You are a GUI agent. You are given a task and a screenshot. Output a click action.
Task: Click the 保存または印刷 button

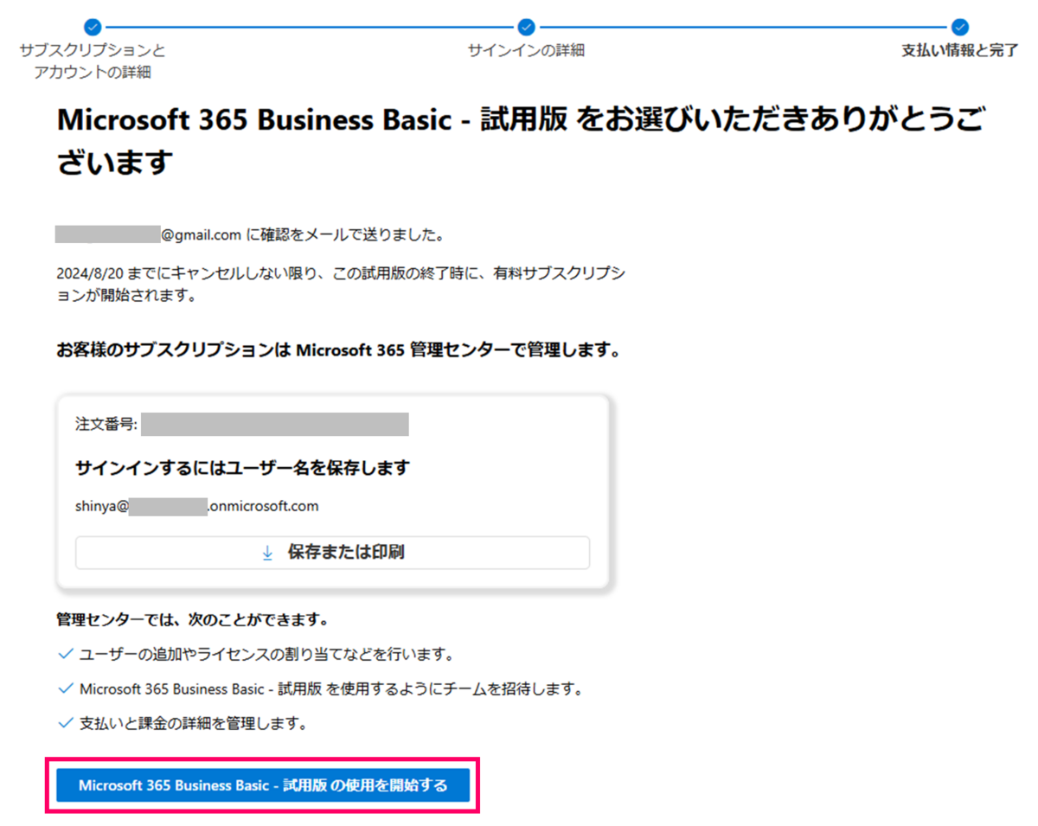332,553
